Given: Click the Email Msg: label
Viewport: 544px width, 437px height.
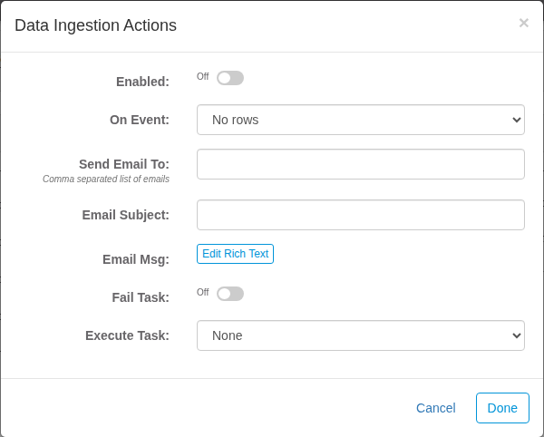Looking at the screenshot, I should tap(136, 259).
